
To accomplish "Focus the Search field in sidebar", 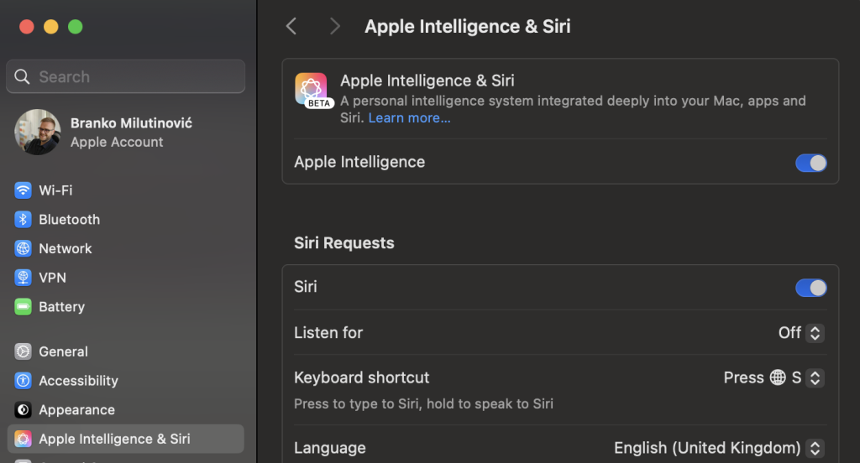I will (x=126, y=76).
